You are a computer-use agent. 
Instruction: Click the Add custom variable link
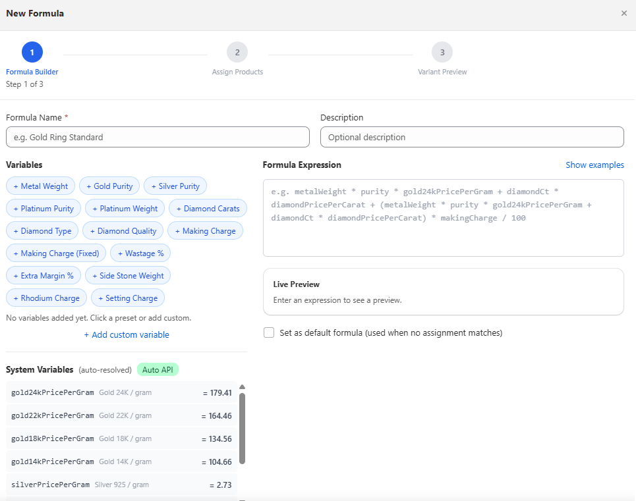[x=127, y=335]
